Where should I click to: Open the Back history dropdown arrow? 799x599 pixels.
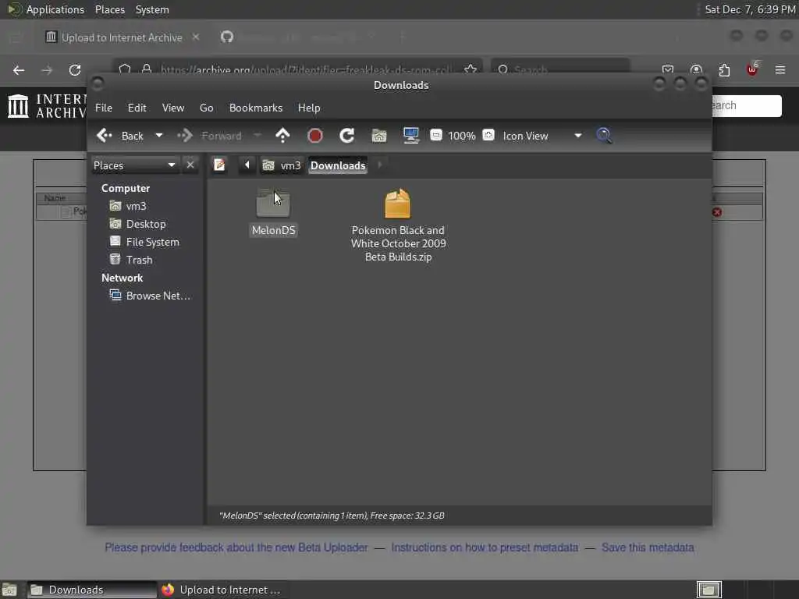159,136
